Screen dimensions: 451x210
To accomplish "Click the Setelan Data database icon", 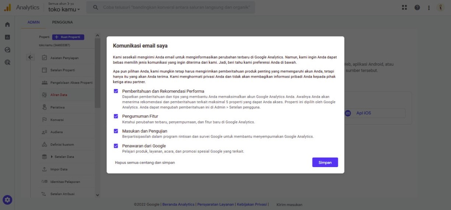I will pos(44,157).
